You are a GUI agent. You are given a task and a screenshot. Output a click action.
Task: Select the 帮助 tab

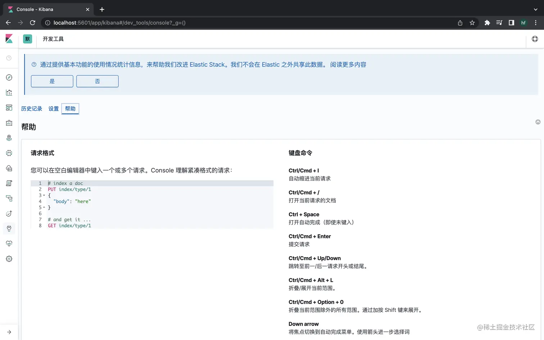(70, 109)
